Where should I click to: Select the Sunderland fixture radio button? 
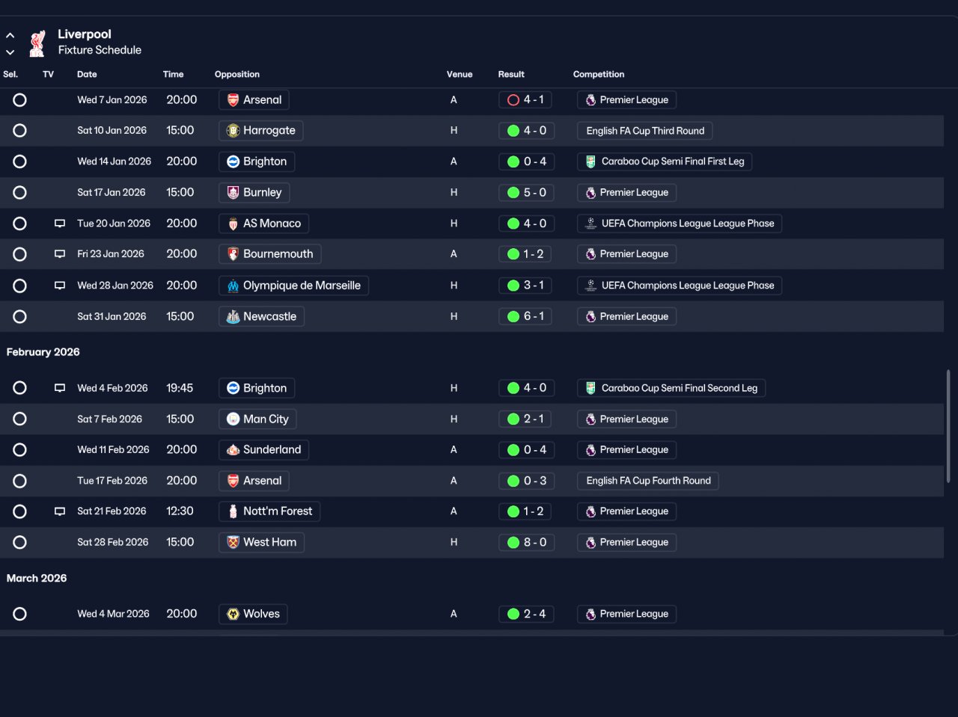pos(20,450)
